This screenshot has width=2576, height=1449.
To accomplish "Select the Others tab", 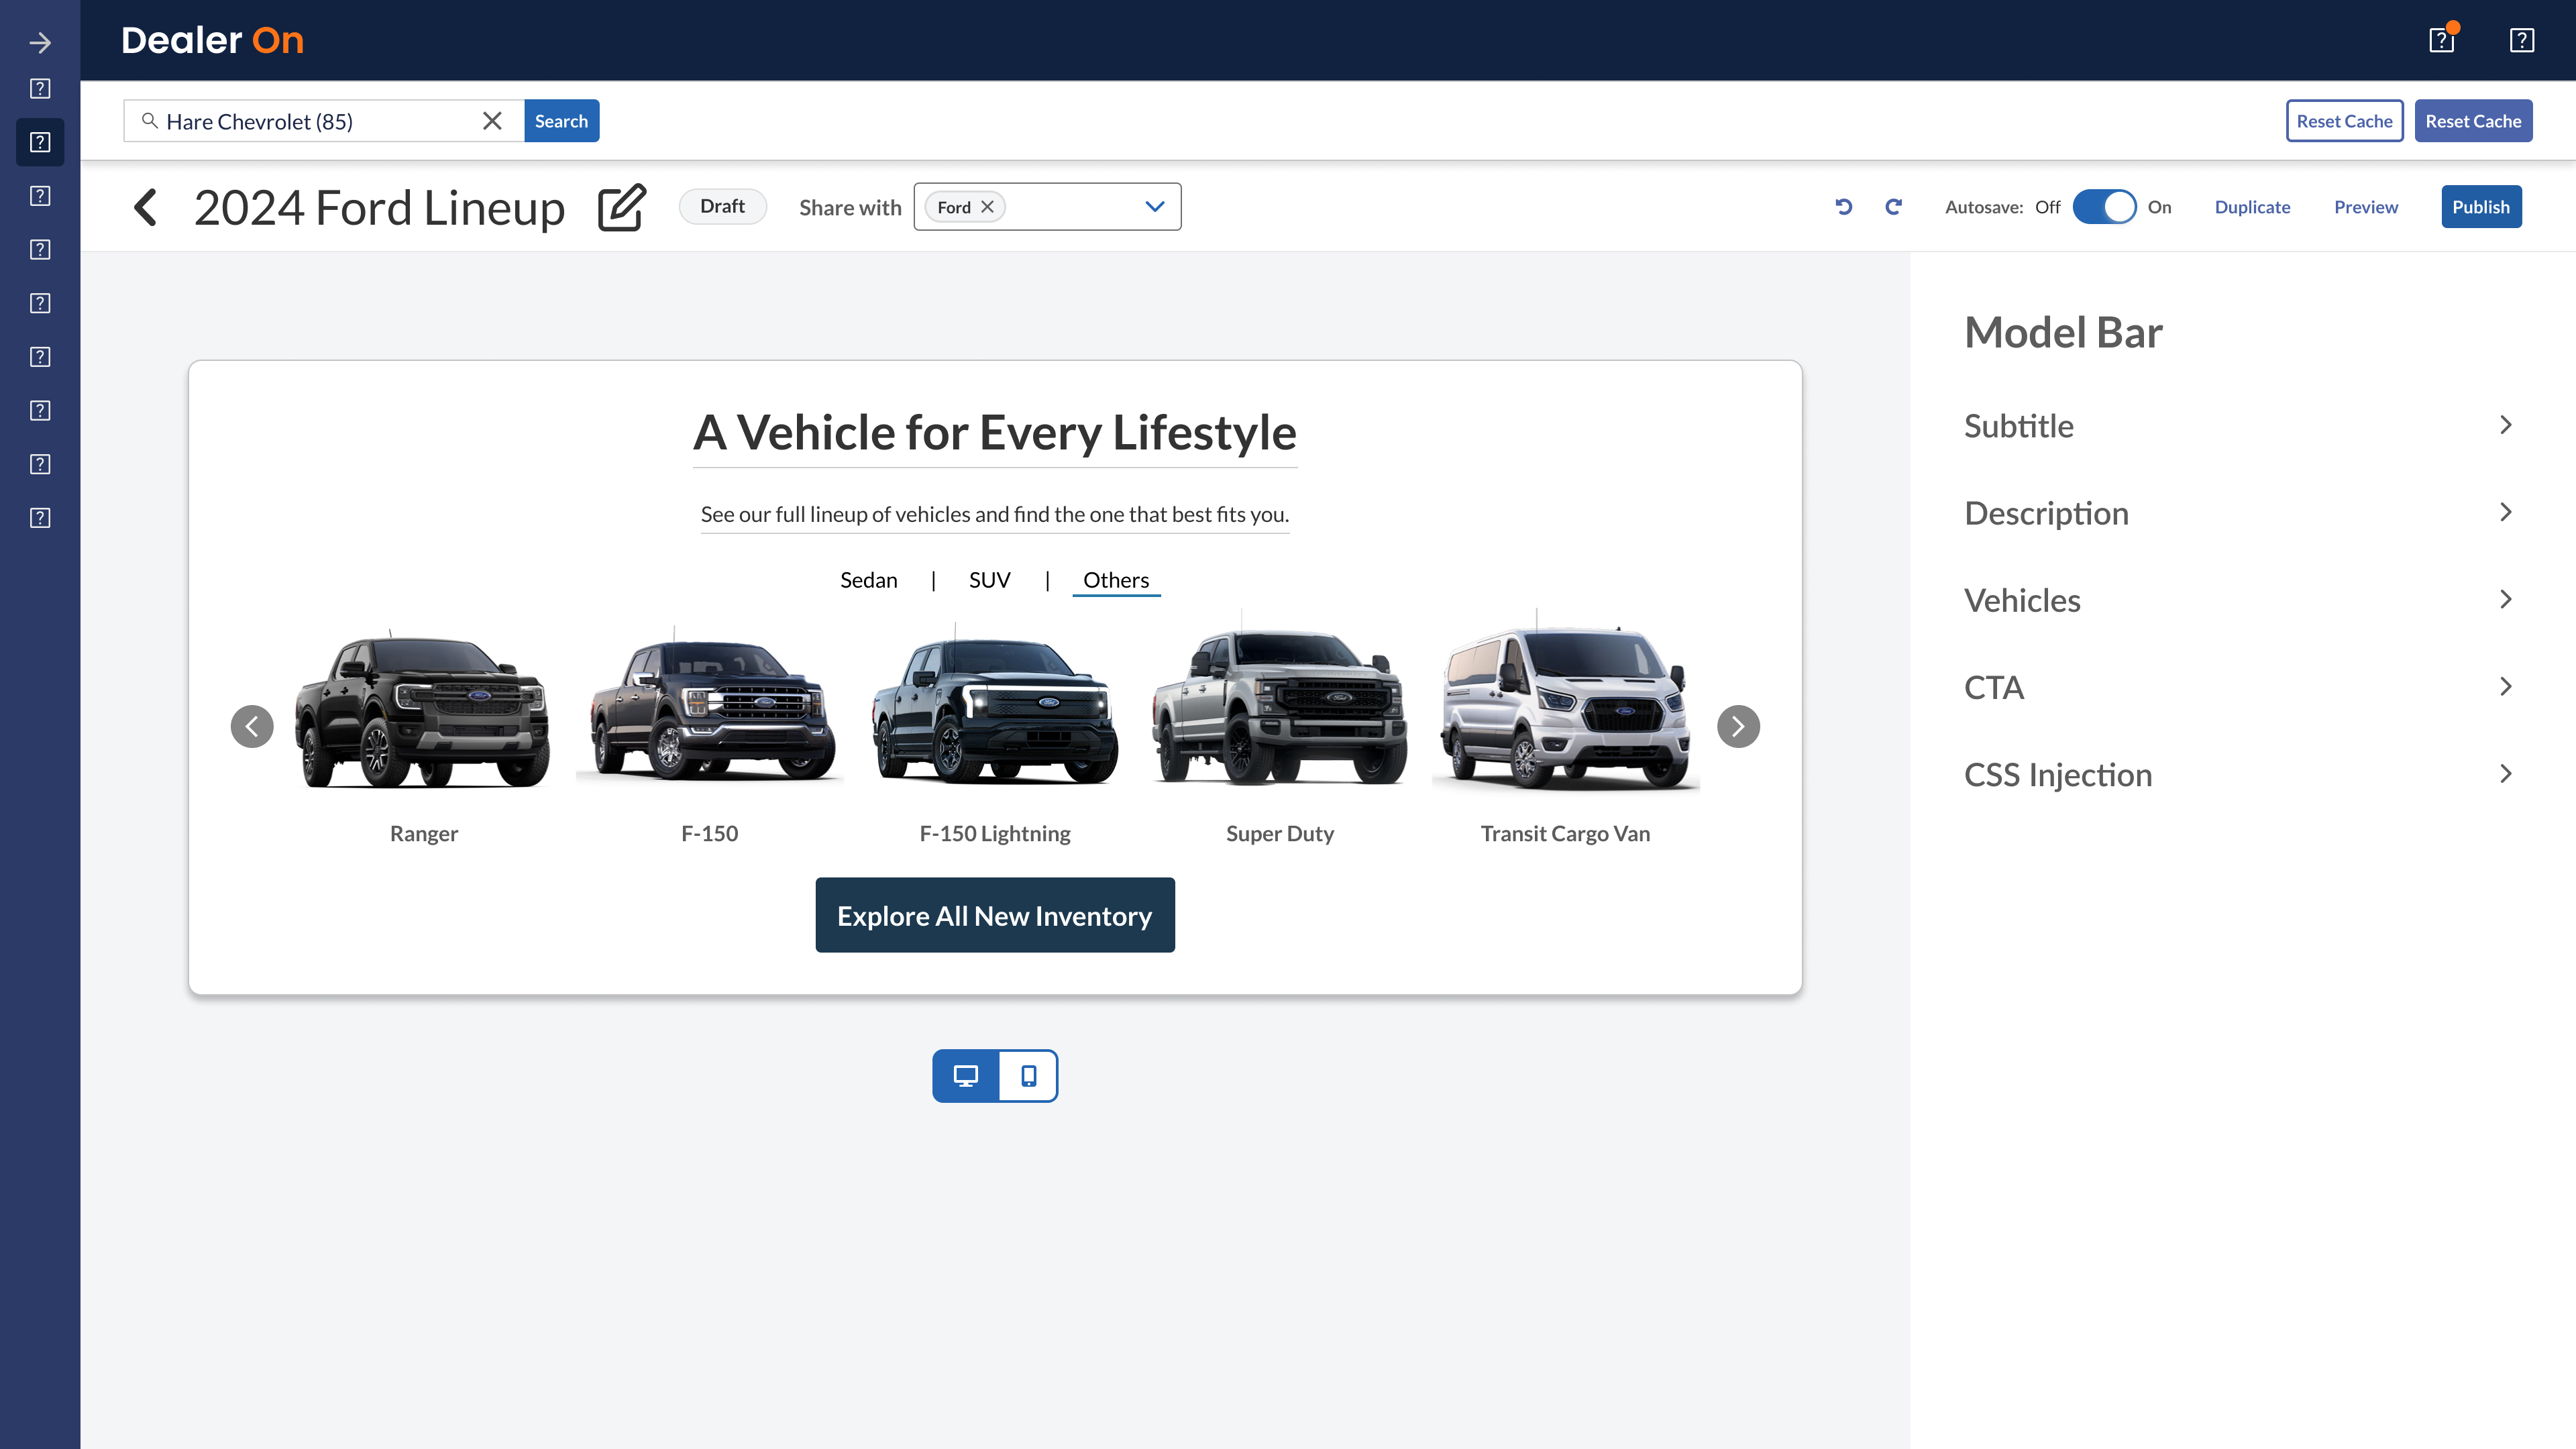I will click(x=1116, y=580).
